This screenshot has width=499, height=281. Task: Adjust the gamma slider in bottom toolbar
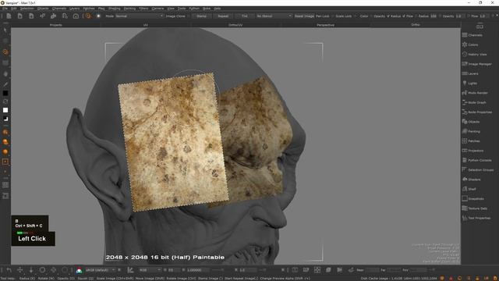218,270
